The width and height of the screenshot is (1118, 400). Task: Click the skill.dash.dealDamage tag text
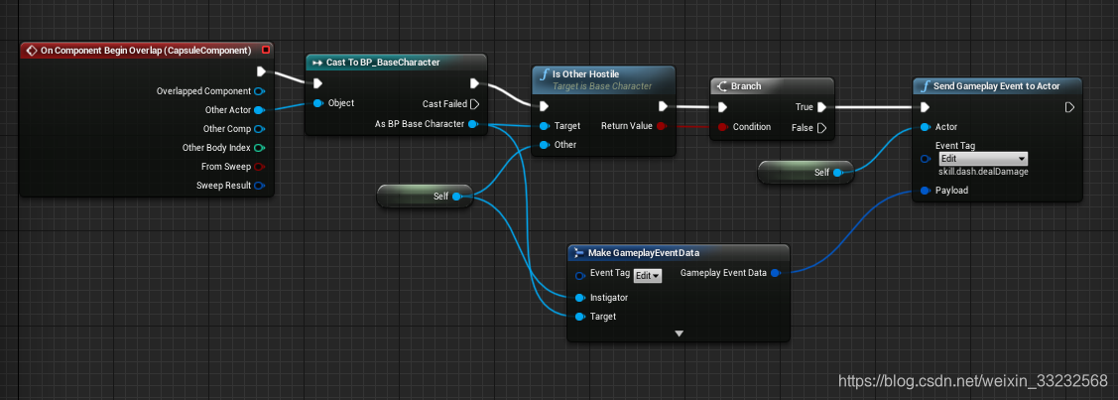983,172
